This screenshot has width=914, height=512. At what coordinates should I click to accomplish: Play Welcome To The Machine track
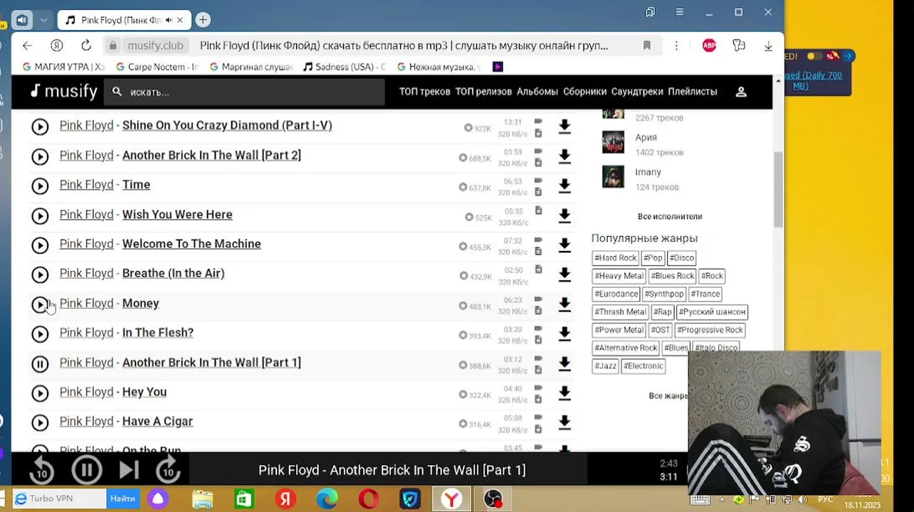click(40, 245)
